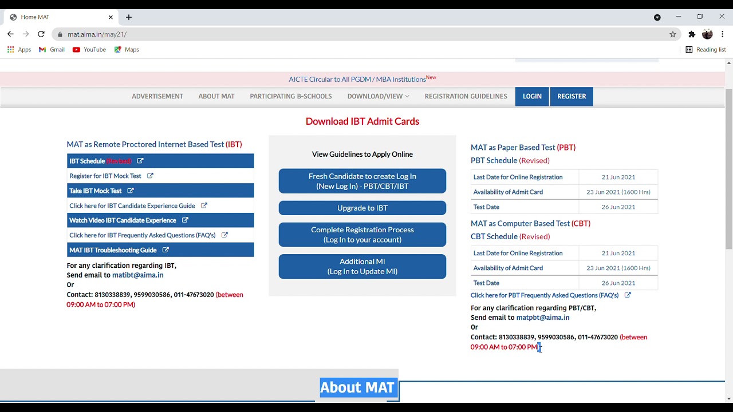The width and height of the screenshot is (733, 412).
Task: Click the page vertical scrollbar thumb
Action: click(728, 169)
